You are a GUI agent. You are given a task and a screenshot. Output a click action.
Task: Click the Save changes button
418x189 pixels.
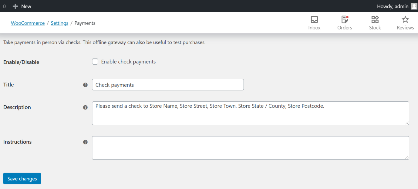click(22, 179)
